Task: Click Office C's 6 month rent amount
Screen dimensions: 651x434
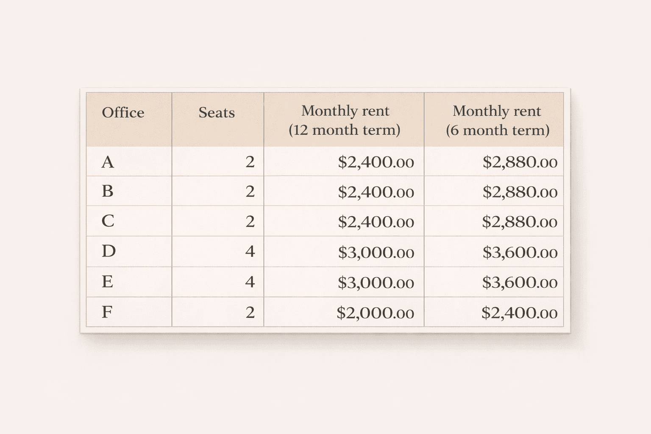Action: (520, 221)
